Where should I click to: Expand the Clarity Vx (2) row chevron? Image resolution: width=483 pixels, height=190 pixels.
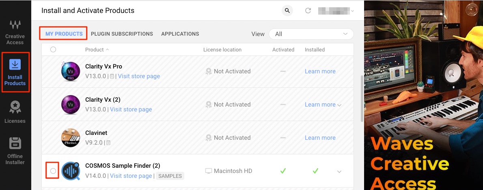click(339, 105)
